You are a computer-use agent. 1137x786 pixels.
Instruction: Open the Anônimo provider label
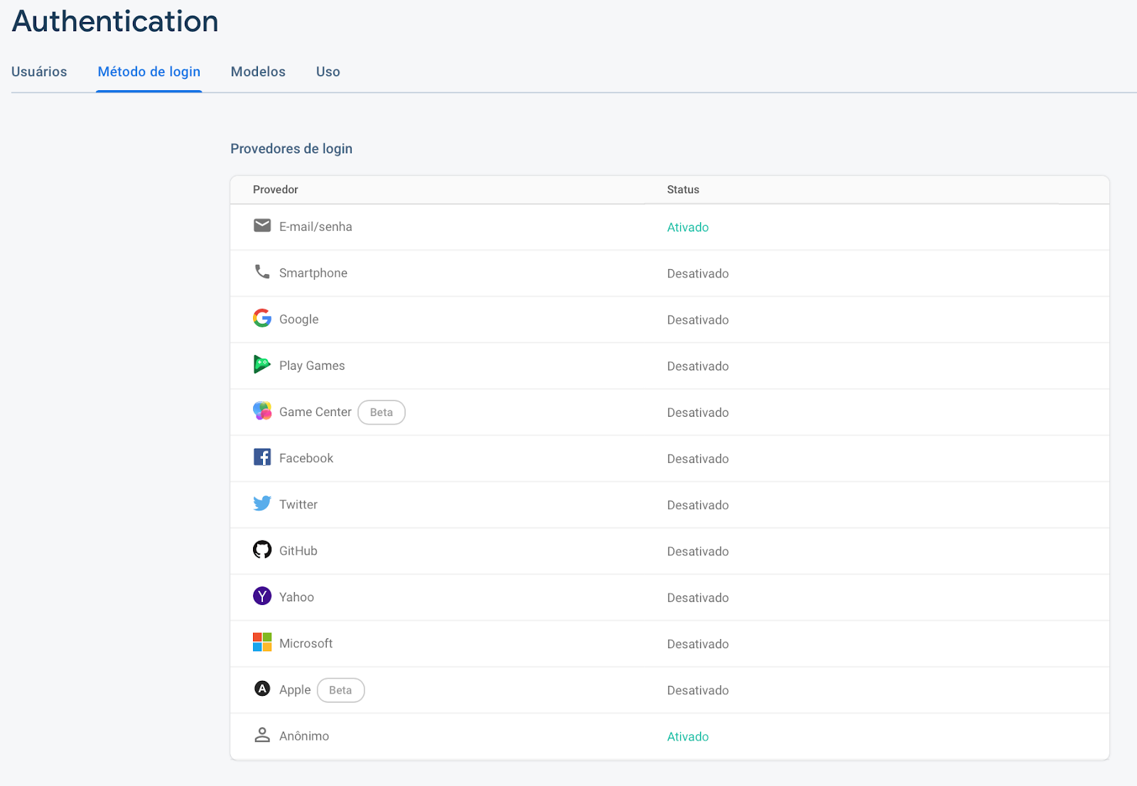click(304, 736)
